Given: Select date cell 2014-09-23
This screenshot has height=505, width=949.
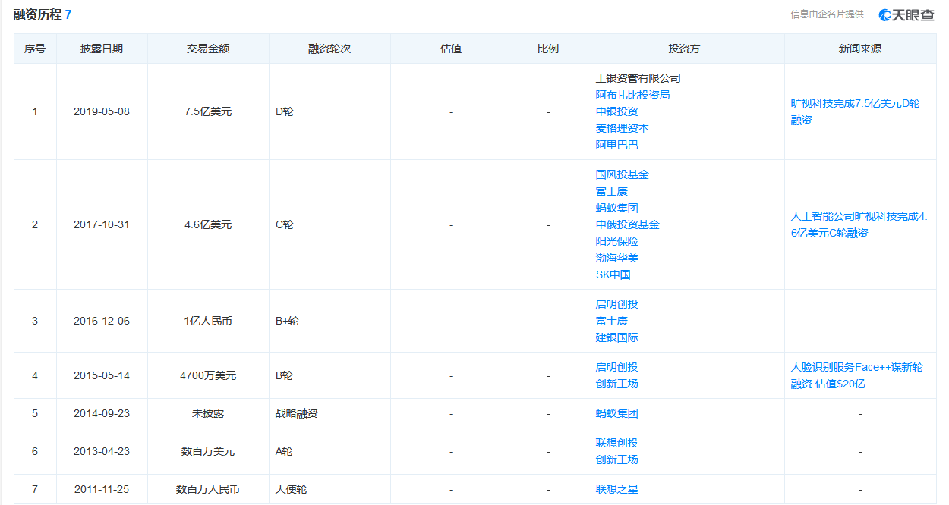Looking at the screenshot, I should click(102, 413).
